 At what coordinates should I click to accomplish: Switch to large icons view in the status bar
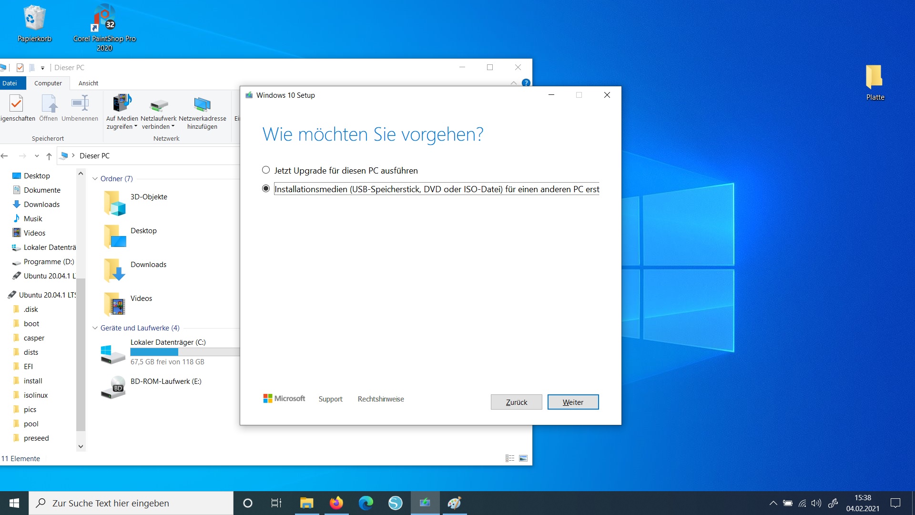pyautogui.click(x=523, y=458)
